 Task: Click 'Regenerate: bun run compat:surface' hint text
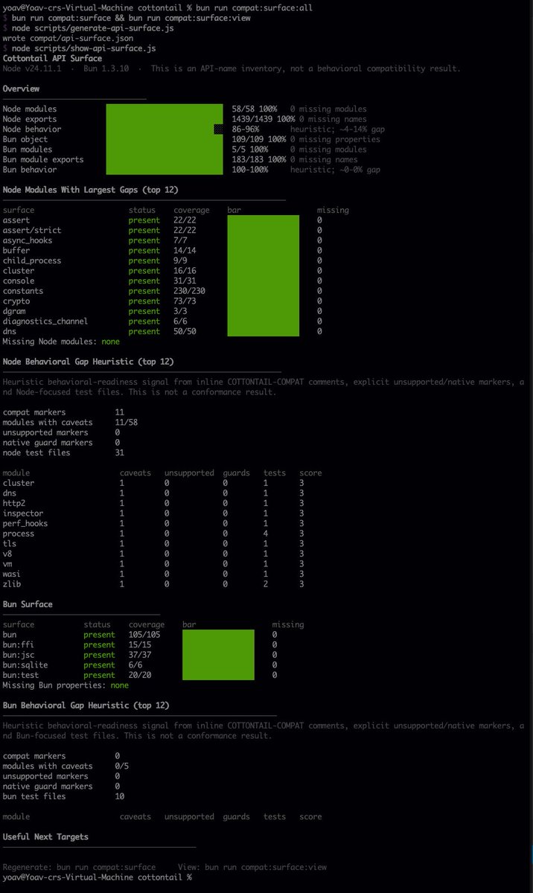pyautogui.click(x=79, y=866)
